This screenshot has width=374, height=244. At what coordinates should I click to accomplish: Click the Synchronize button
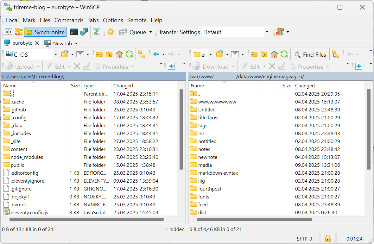point(45,32)
